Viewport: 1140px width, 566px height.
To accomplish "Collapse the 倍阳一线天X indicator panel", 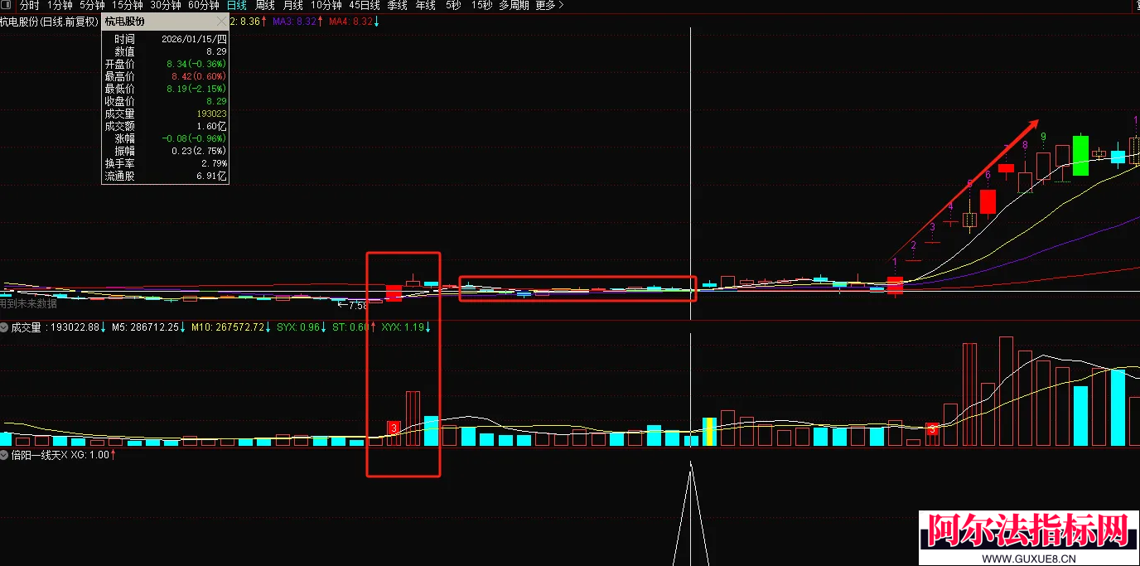I will tap(5, 455).
